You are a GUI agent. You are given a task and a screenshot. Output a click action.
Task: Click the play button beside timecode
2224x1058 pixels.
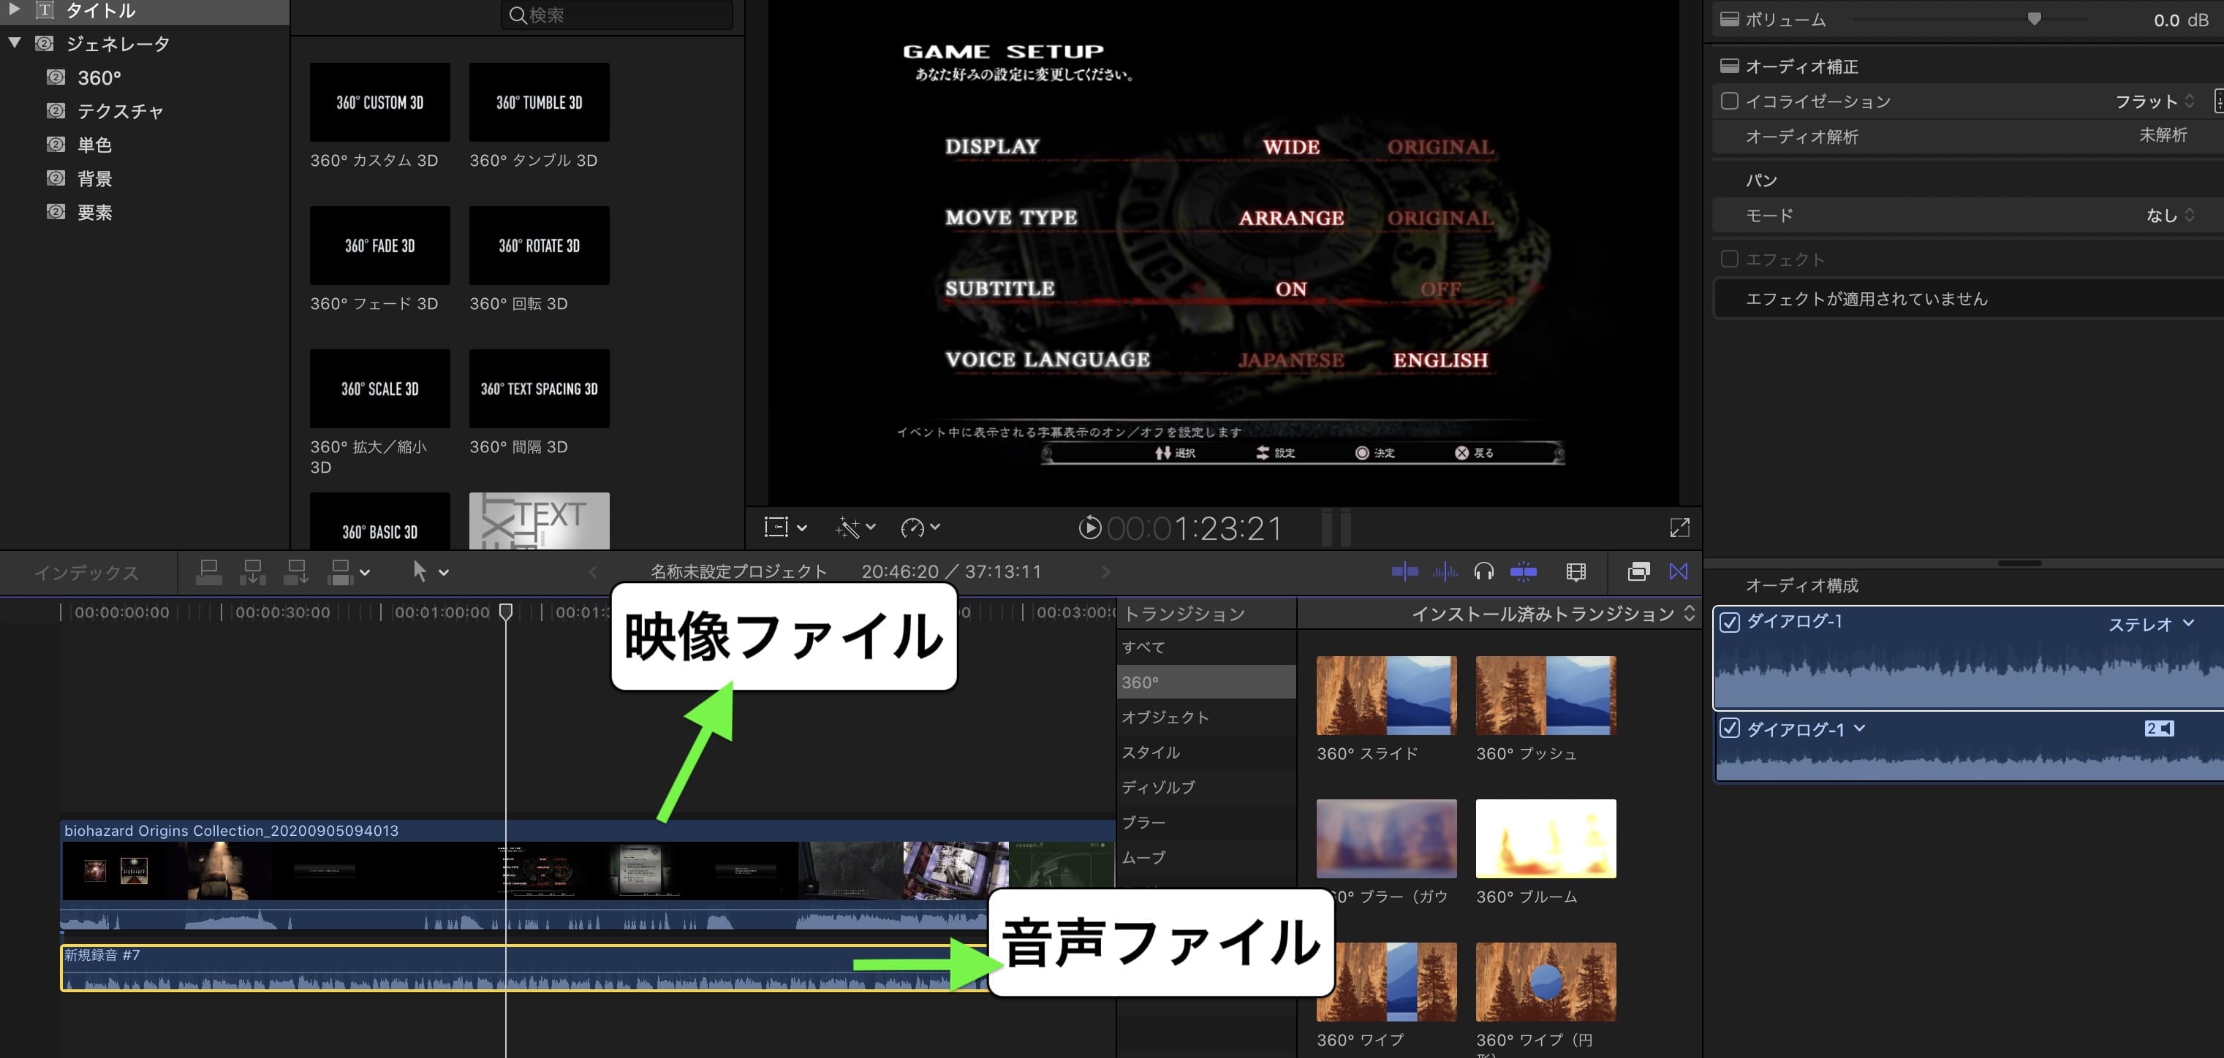pyautogui.click(x=1089, y=528)
